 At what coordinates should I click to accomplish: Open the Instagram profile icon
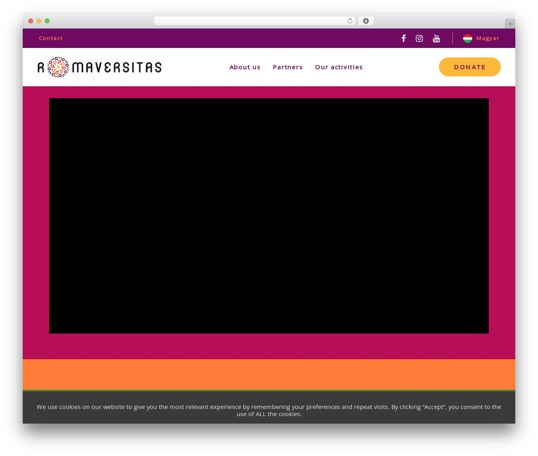[419, 38]
